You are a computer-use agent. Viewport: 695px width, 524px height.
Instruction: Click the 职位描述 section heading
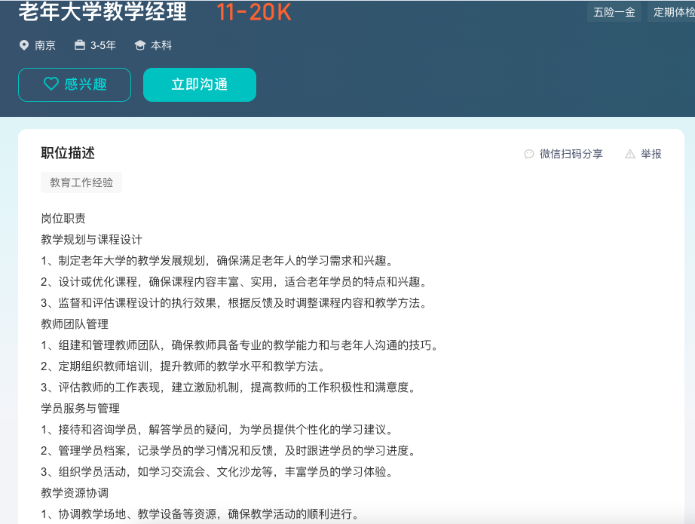68,153
